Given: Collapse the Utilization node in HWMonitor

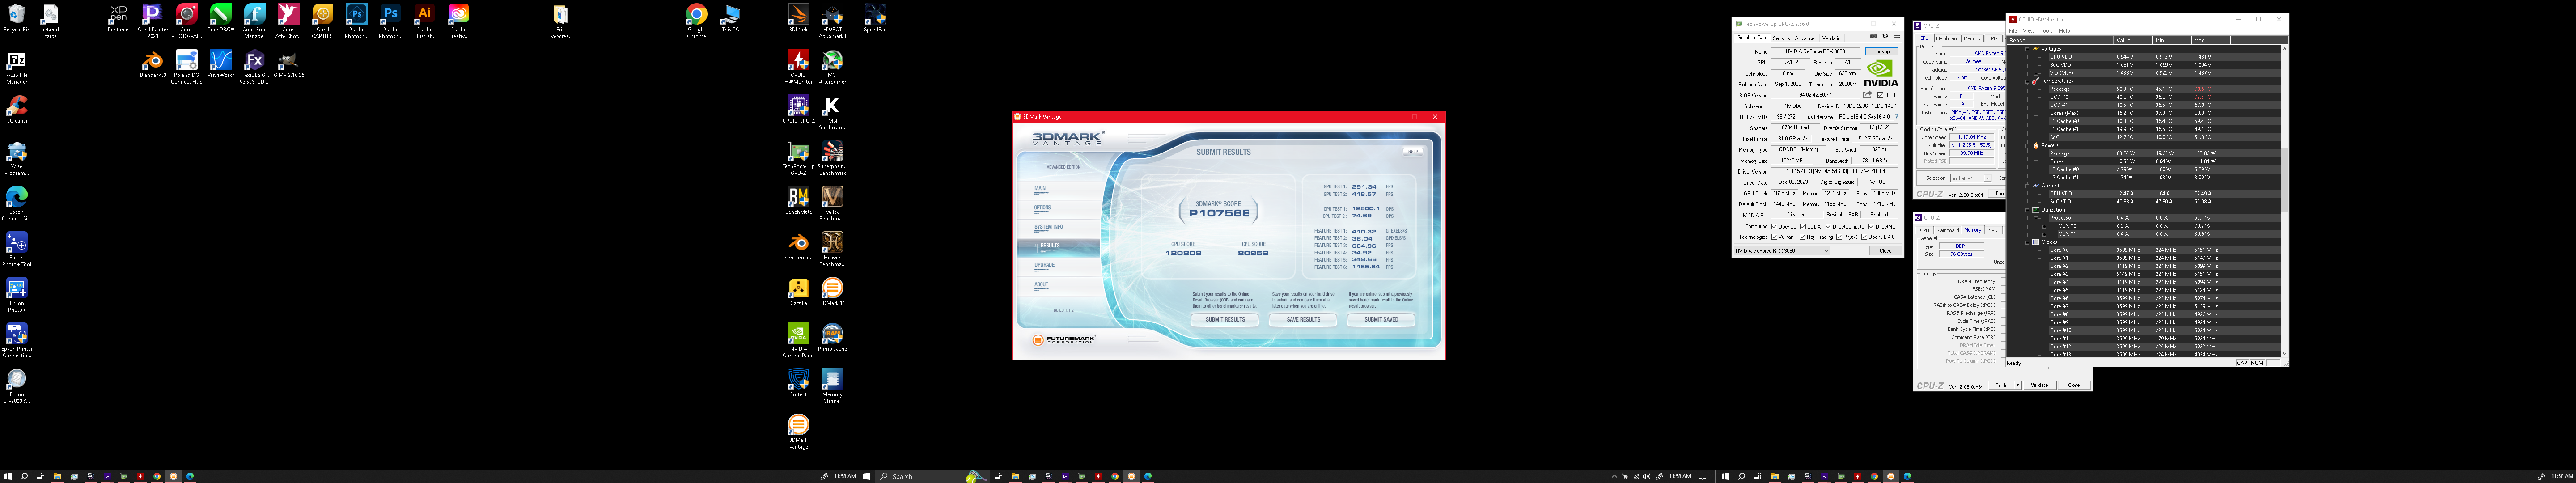Looking at the screenshot, I should pyautogui.click(x=2028, y=210).
